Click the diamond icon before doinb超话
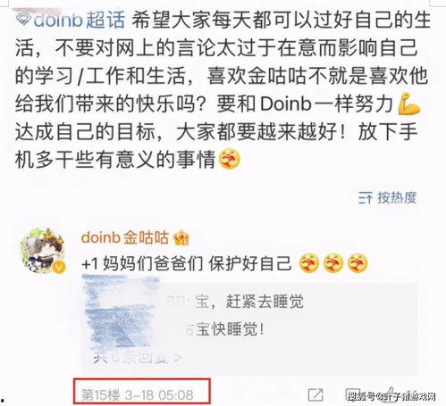 point(23,20)
